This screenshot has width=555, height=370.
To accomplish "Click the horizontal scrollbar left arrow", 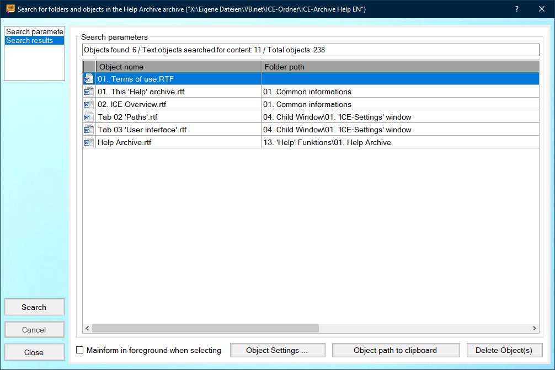I will coord(87,329).
